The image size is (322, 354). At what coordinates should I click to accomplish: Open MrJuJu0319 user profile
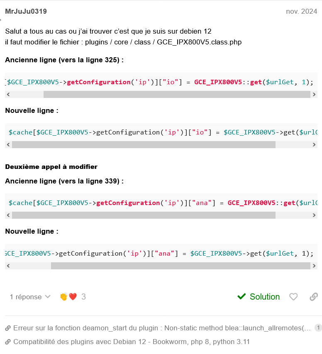[x=26, y=11]
